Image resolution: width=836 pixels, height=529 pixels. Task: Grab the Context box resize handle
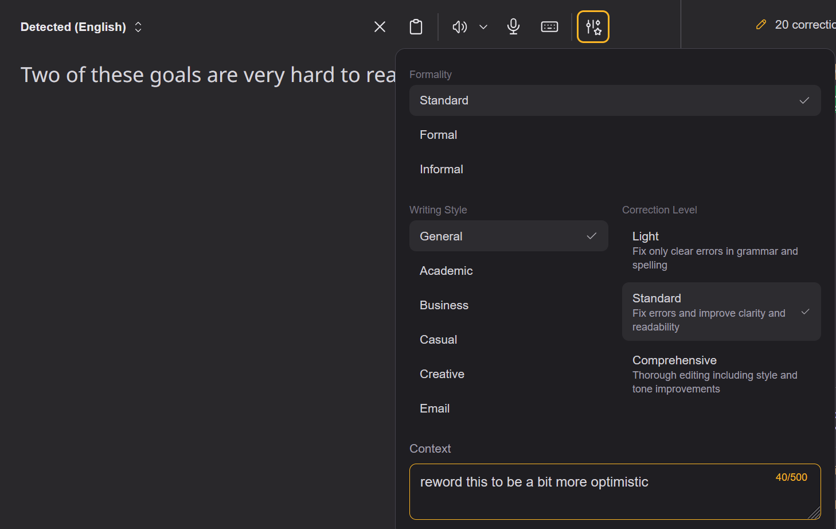[814, 514]
